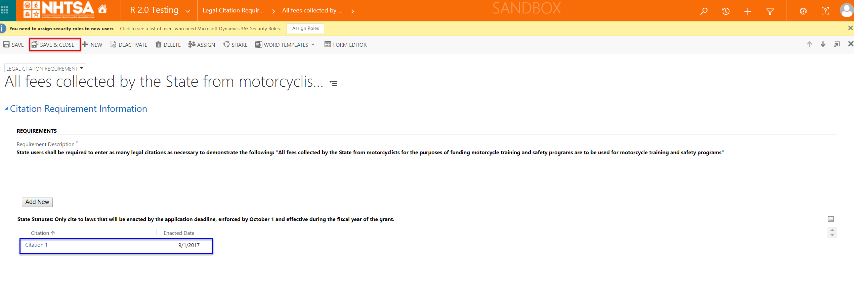Dismiss the yellow security roles notification
This screenshot has width=854, height=296.
pyautogui.click(x=850, y=28)
